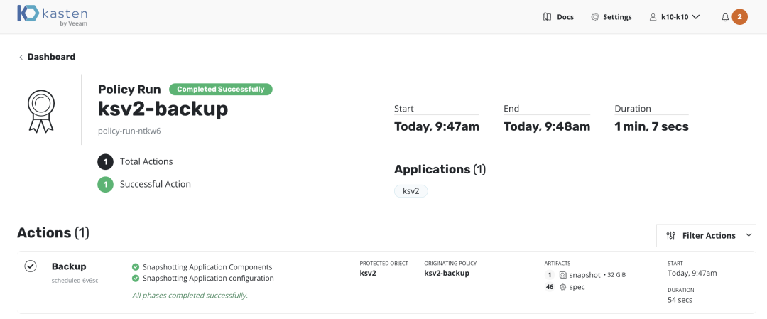Screen dimensions: 767x319
Task: Click the Completed Successfully status badge
Action: (221, 89)
